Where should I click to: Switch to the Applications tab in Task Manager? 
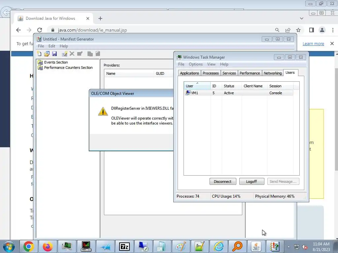click(189, 73)
